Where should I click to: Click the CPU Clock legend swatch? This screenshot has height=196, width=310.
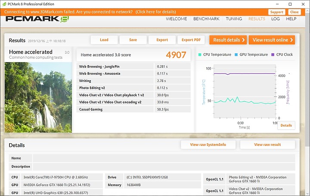pyautogui.click(x=273, y=54)
